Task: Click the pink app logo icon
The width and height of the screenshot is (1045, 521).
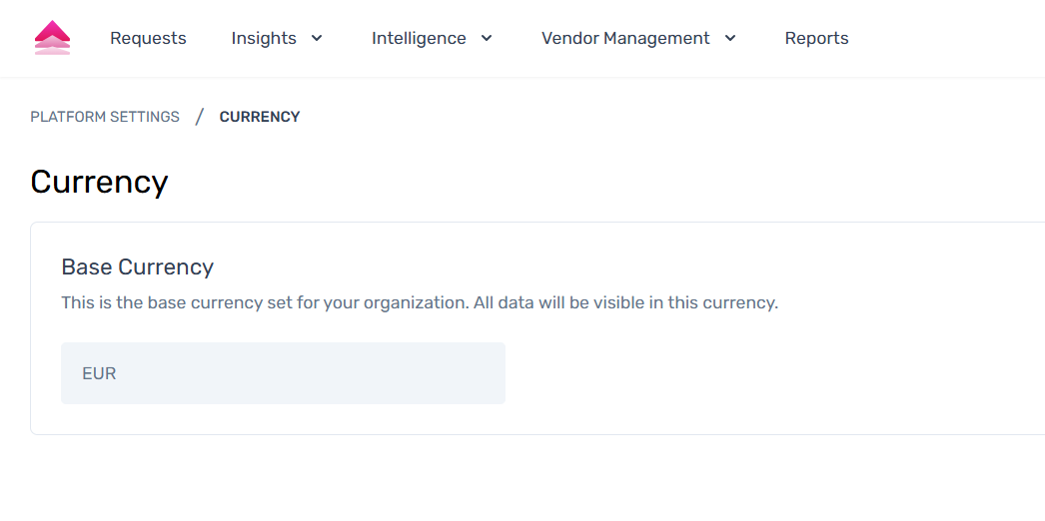Action: 52,38
